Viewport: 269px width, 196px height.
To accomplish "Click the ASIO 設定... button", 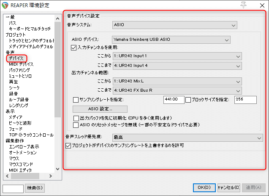I will coord(100,109).
